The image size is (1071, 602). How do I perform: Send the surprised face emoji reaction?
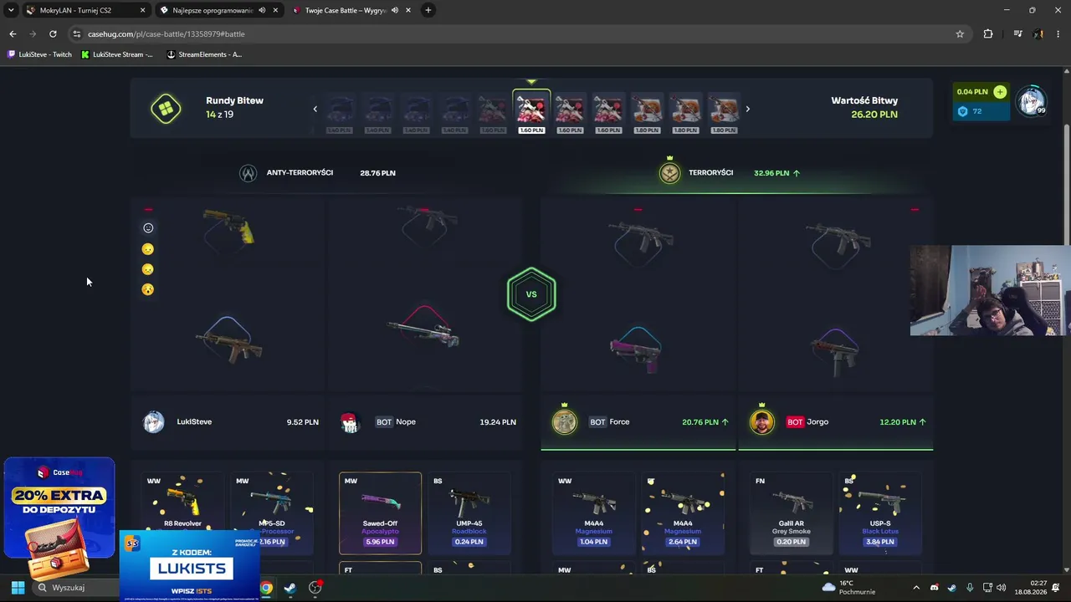pyautogui.click(x=148, y=289)
